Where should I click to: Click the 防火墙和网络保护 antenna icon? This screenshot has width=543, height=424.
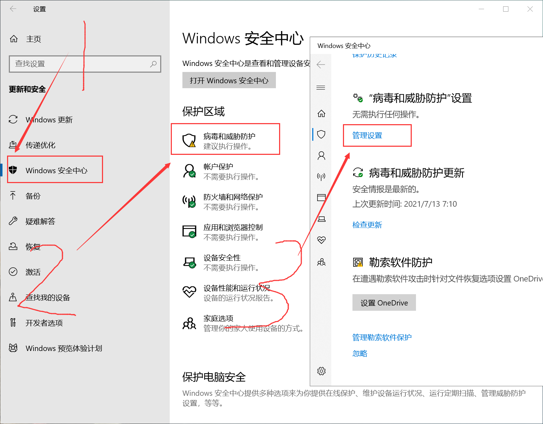[x=189, y=201]
